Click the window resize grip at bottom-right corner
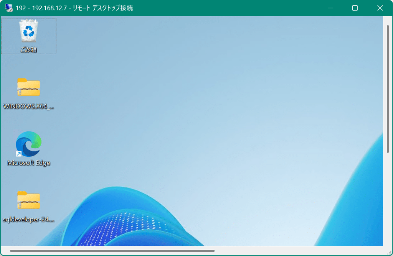Image resolution: width=393 pixels, height=256 pixels. pyautogui.click(x=389, y=252)
